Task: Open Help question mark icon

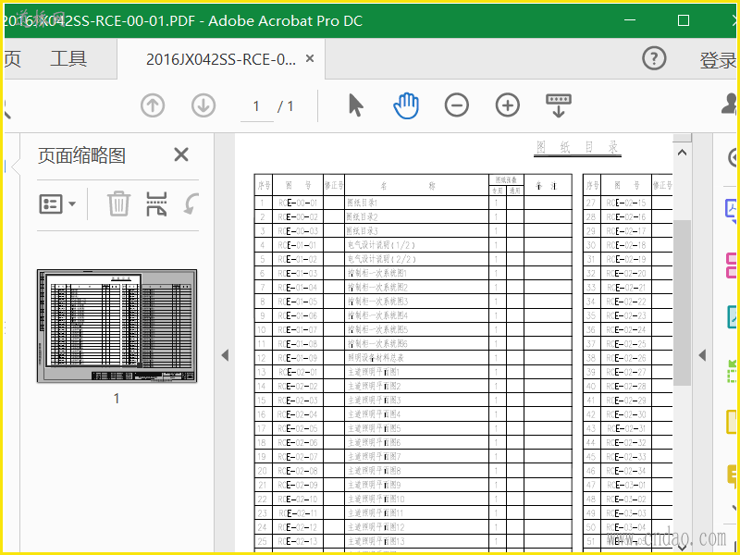Action: click(654, 59)
